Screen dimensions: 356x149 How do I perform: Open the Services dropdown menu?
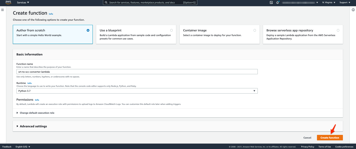(x=23, y=3)
